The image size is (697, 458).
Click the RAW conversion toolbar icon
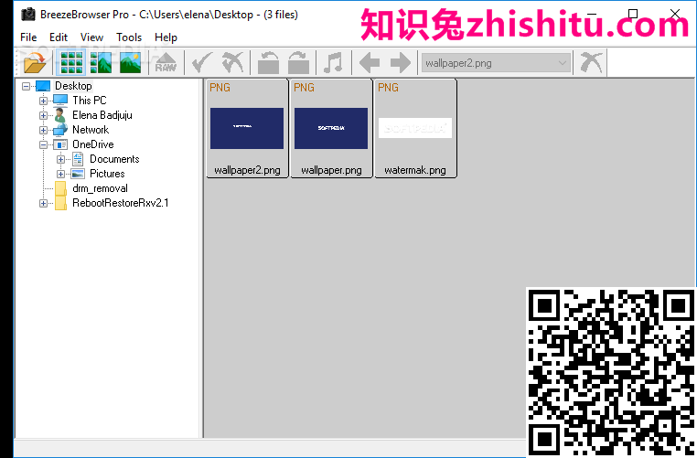point(166,63)
